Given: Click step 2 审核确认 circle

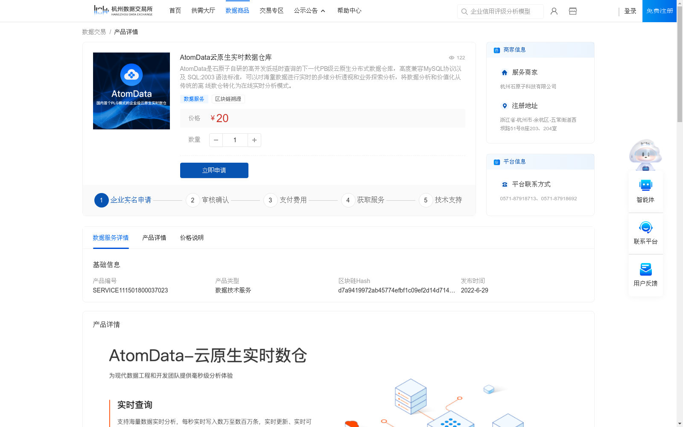Looking at the screenshot, I should 193,200.
